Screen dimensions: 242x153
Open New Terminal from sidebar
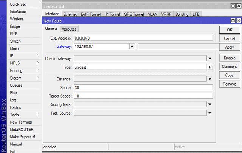click(x=21, y=122)
